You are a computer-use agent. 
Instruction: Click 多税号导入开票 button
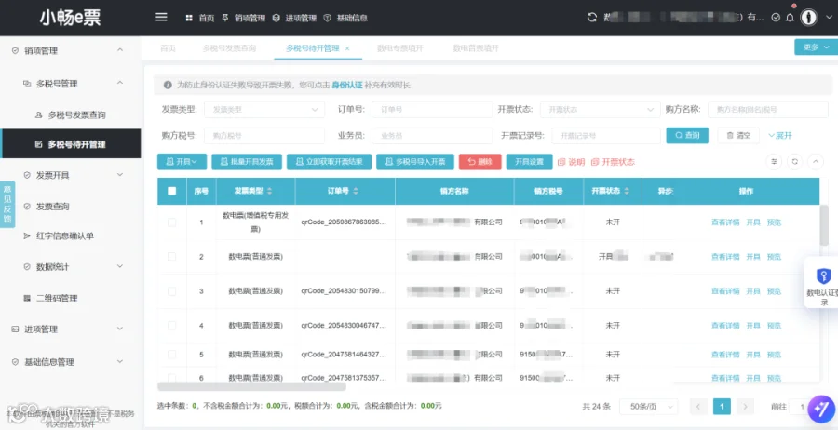[415, 162]
